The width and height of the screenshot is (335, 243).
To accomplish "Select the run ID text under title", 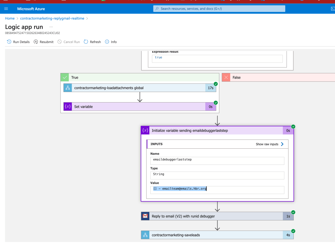I will [32, 33].
